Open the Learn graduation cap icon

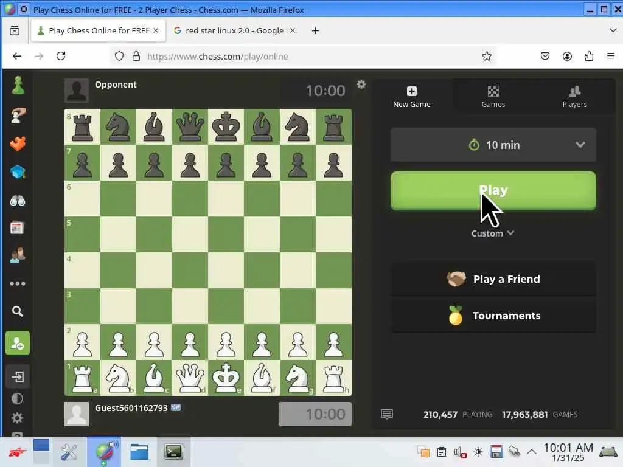click(x=18, y=172)
